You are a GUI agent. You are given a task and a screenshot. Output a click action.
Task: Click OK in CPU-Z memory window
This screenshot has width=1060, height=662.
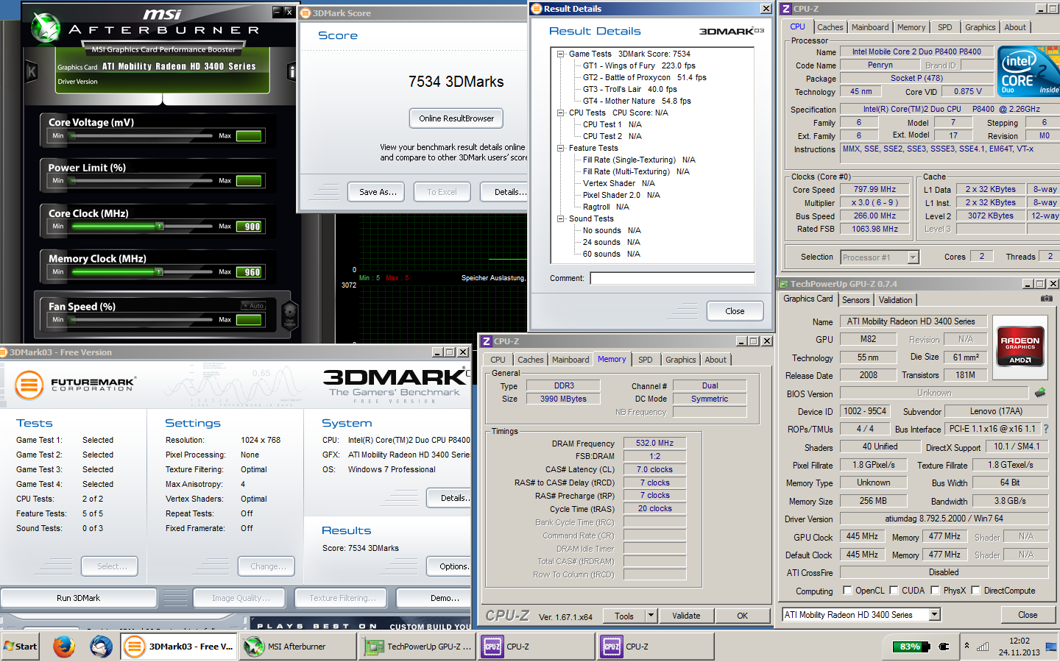pyautogui.click(x=742, y=616)
